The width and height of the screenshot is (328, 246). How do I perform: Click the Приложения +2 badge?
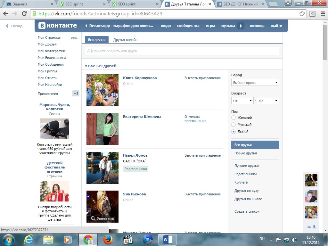point(76,93)
